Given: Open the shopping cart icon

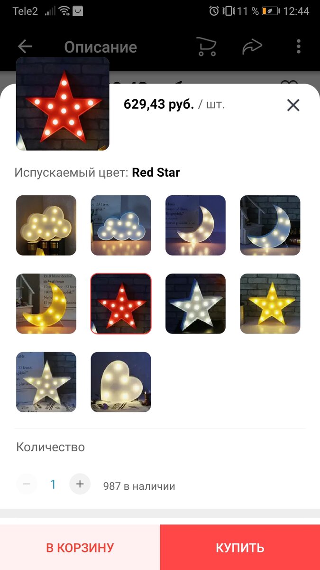Looking at the screenshot, I should 206,47.
